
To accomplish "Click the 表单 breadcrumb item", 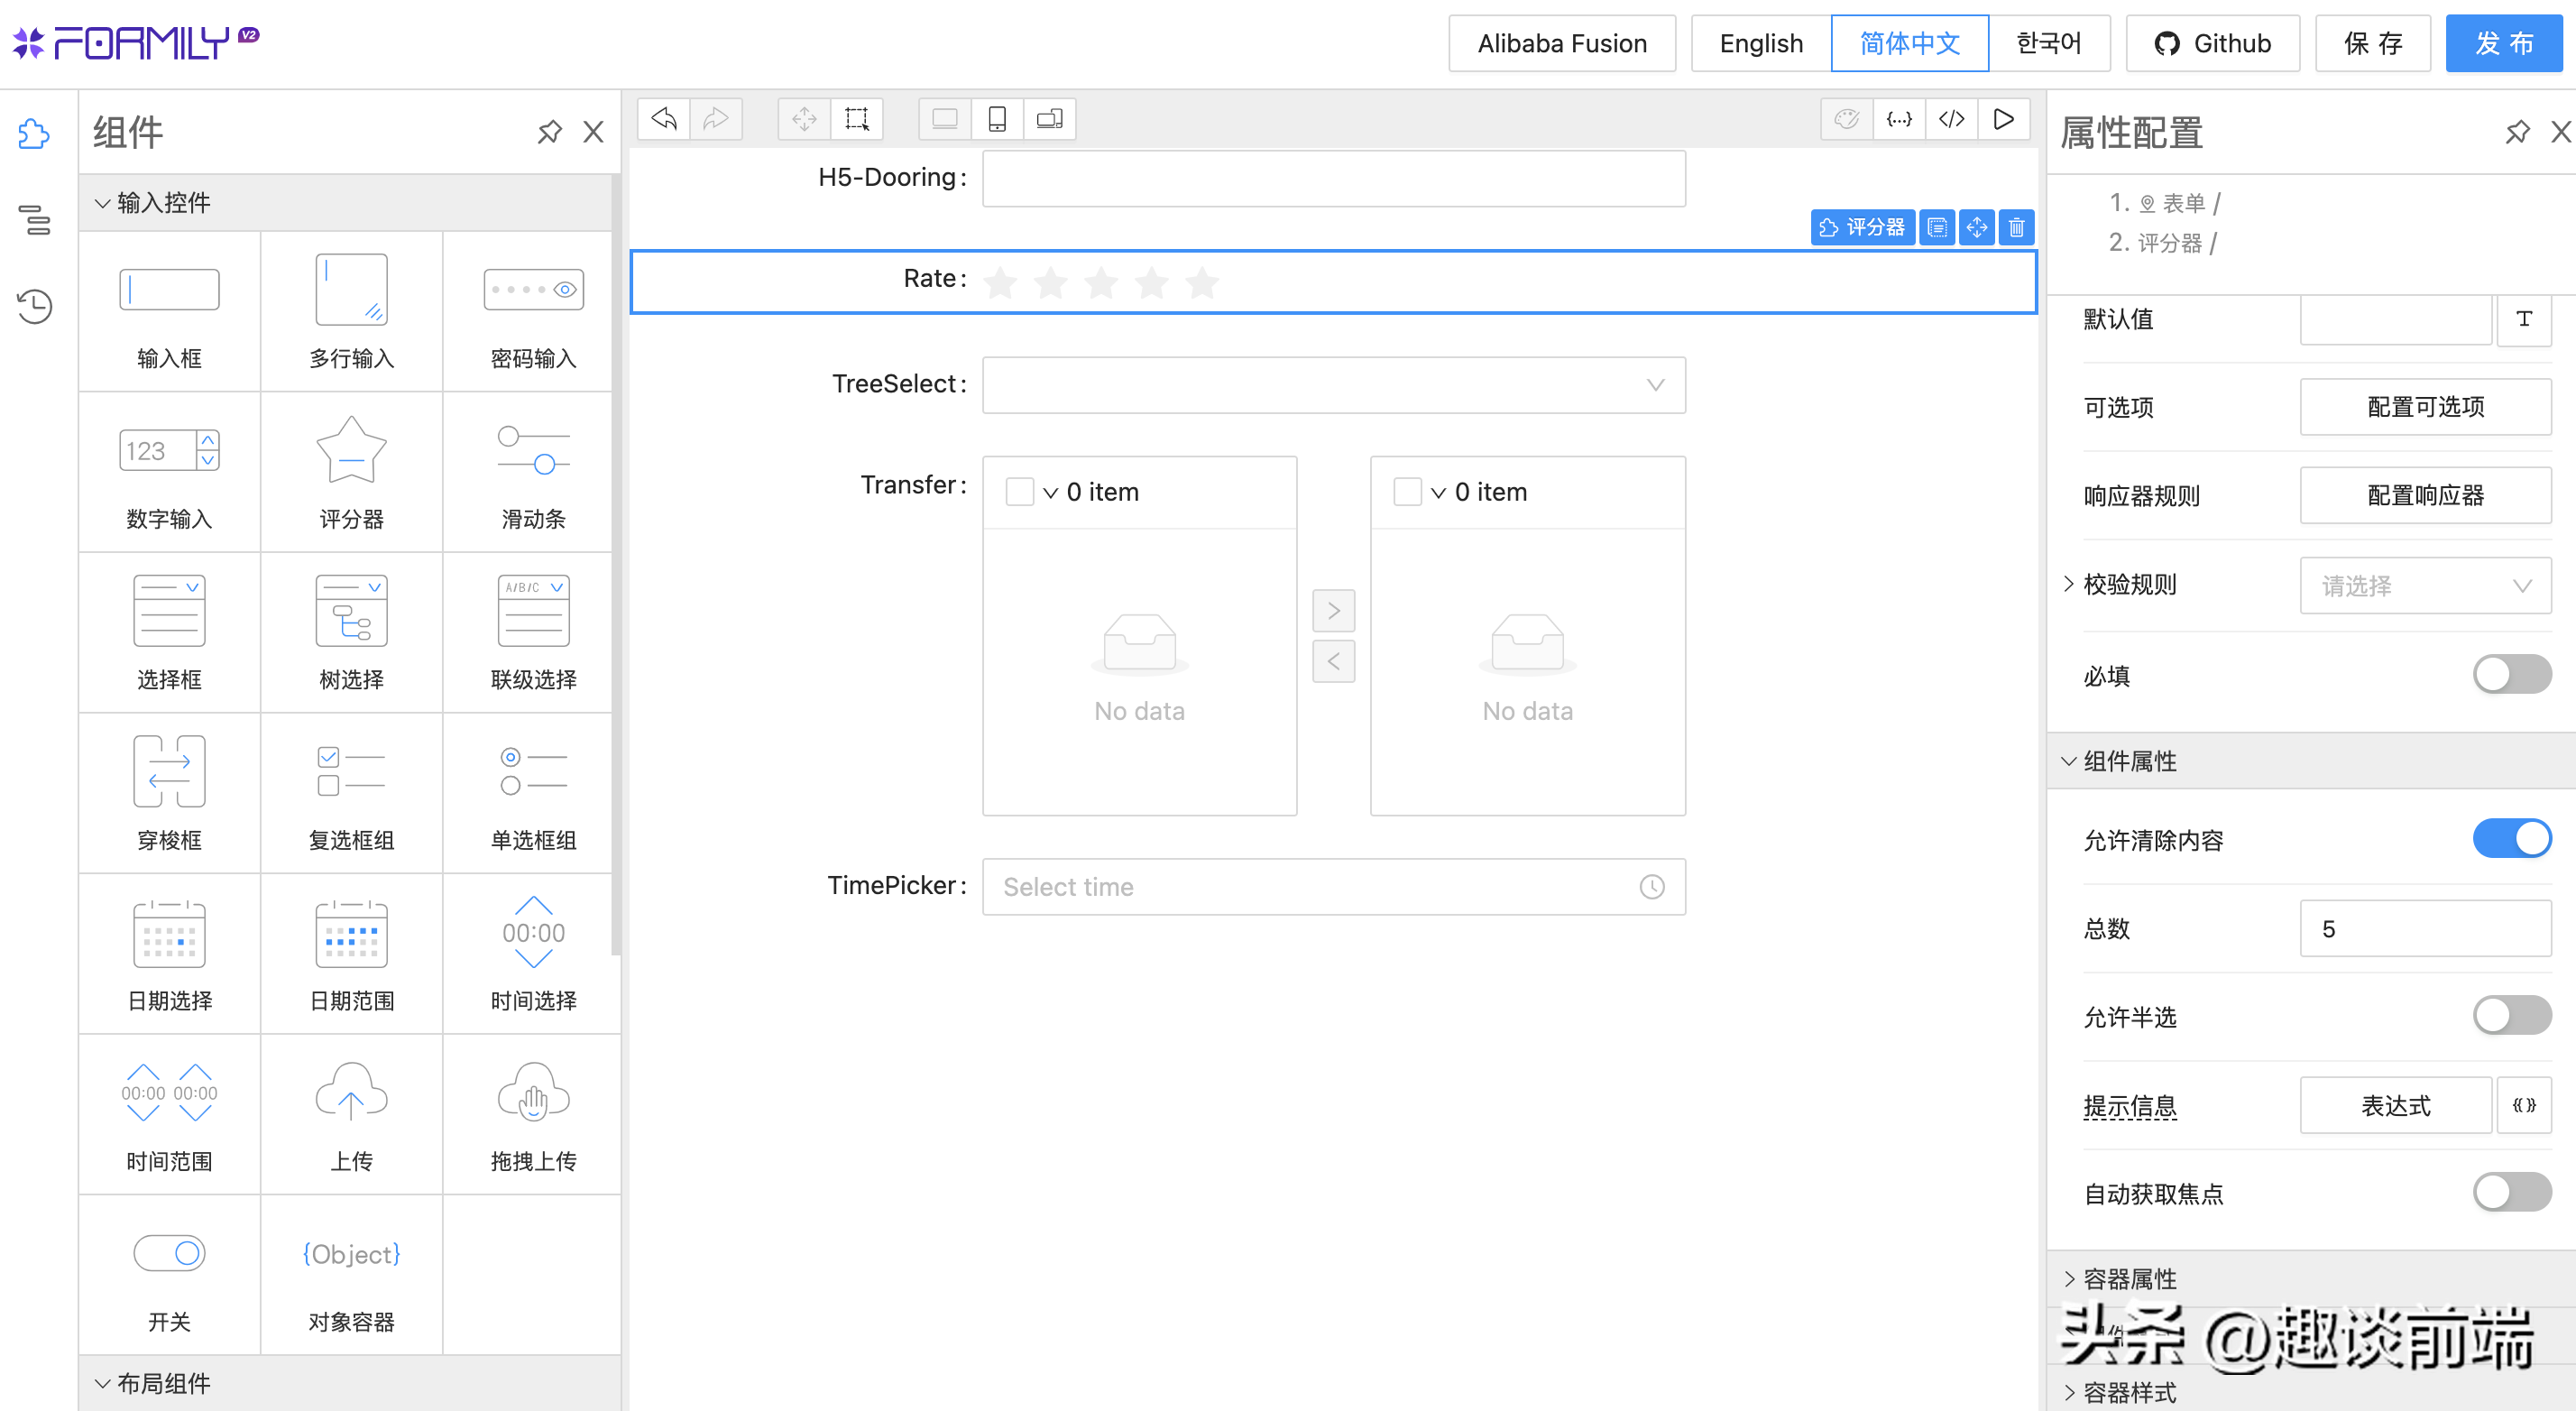I will click(2182, 203).
